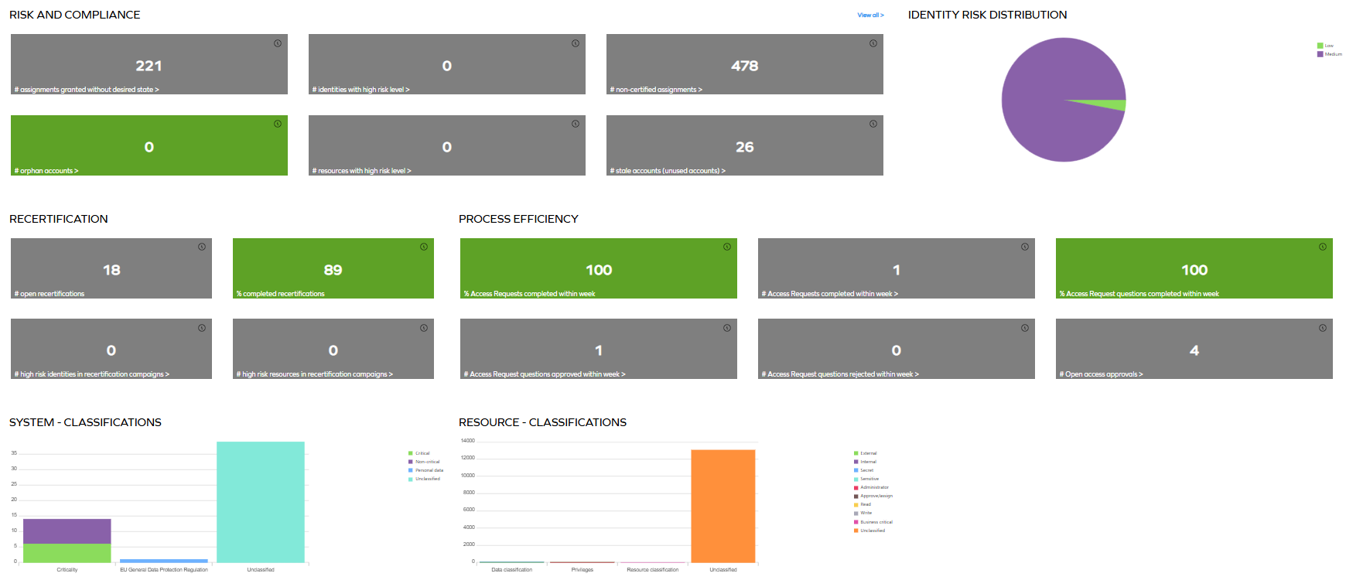The image size is (1346, 587).
Task: Click the View all link in Risk and Compliance
Action: coord(870,15)
